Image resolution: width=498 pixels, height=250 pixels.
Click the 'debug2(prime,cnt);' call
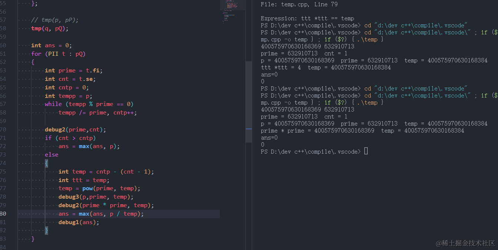coord(76,129)
